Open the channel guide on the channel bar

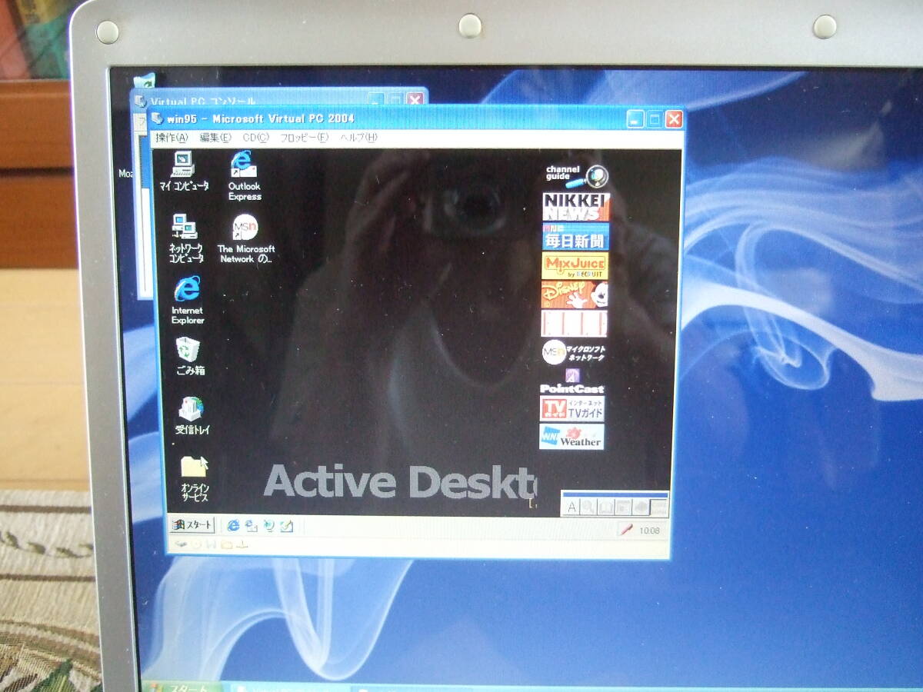[x=577, y=176]
